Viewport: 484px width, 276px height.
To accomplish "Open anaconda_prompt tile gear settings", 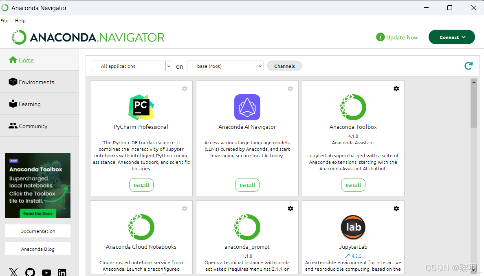I will 290,209.
